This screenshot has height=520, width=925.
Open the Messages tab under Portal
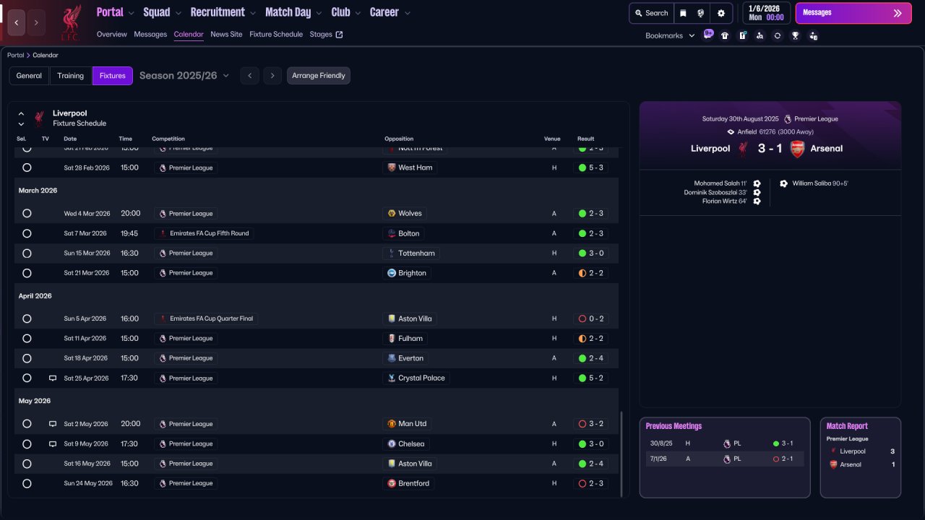[x=150, y=35]
